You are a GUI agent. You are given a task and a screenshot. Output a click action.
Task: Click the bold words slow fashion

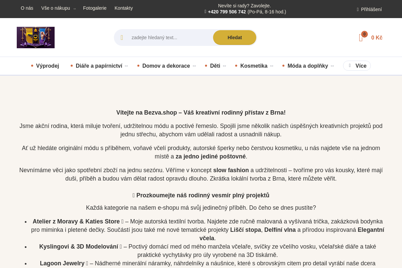[231, 170]
